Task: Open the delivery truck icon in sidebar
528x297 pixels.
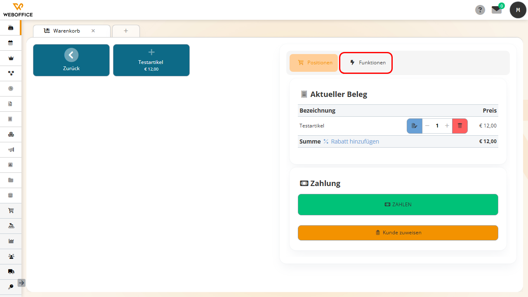Action: [11, 271]
